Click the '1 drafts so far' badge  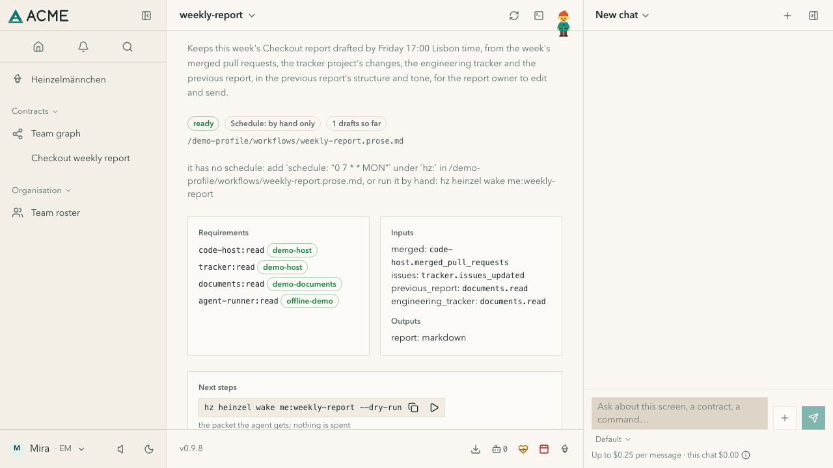click(x=357, y=123)
